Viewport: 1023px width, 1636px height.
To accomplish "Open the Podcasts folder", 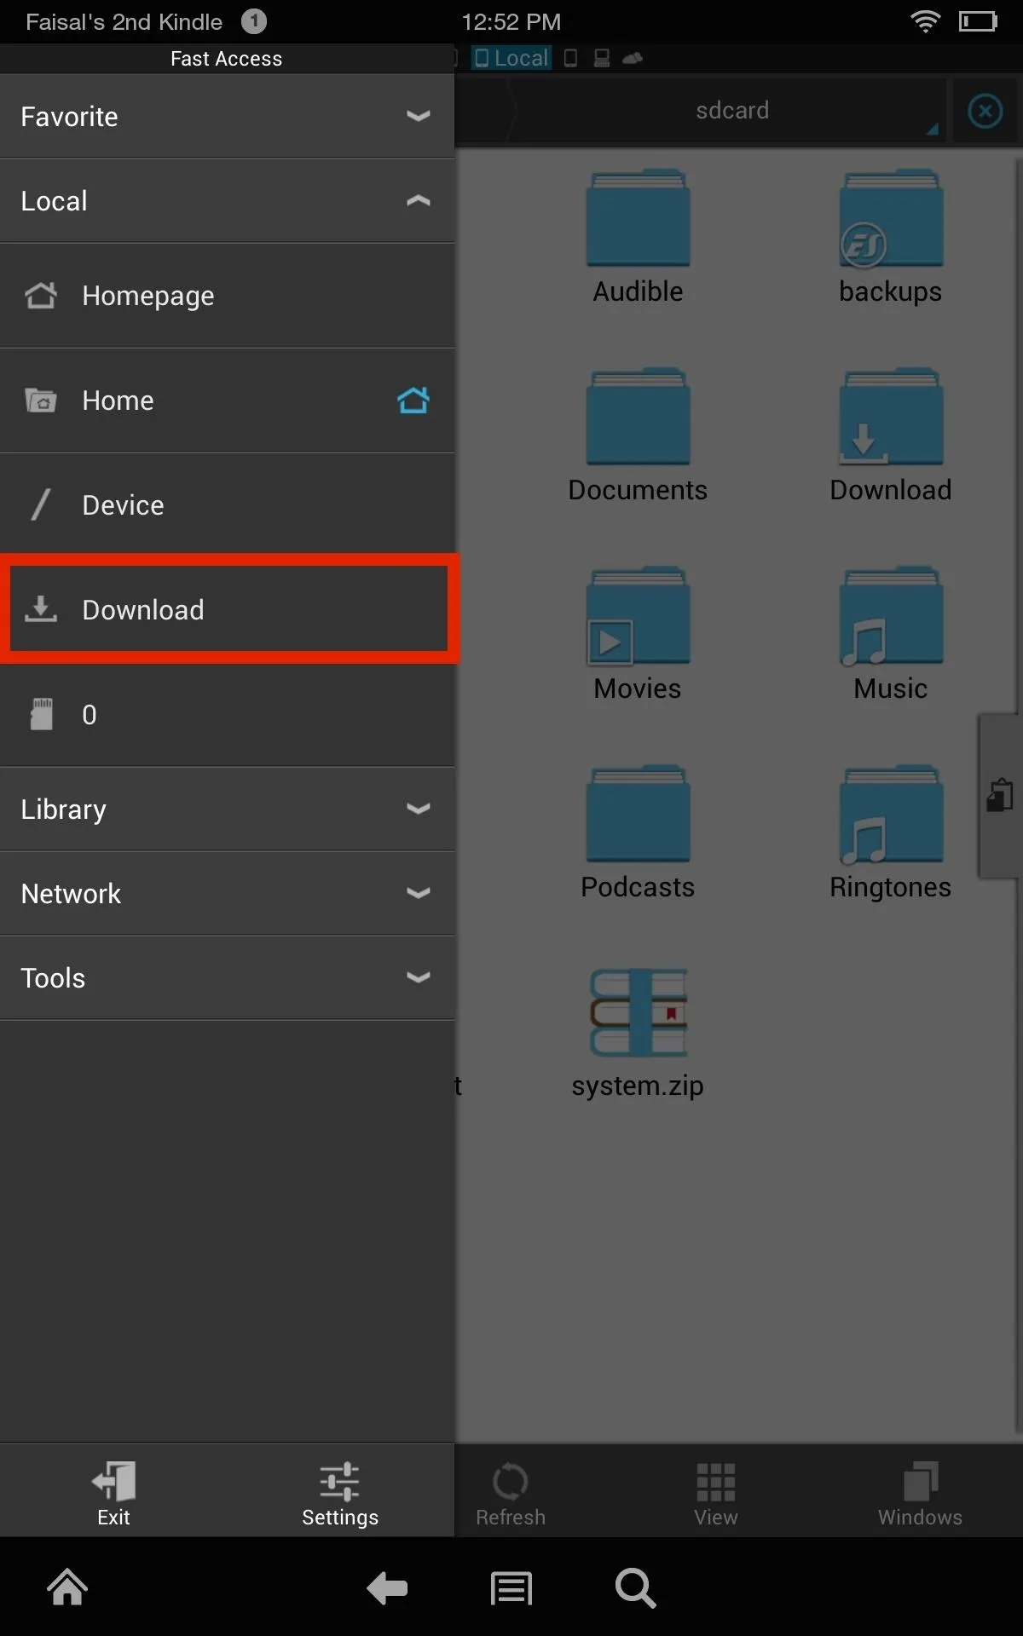I will pyautogui.click(x=638, y=832).
